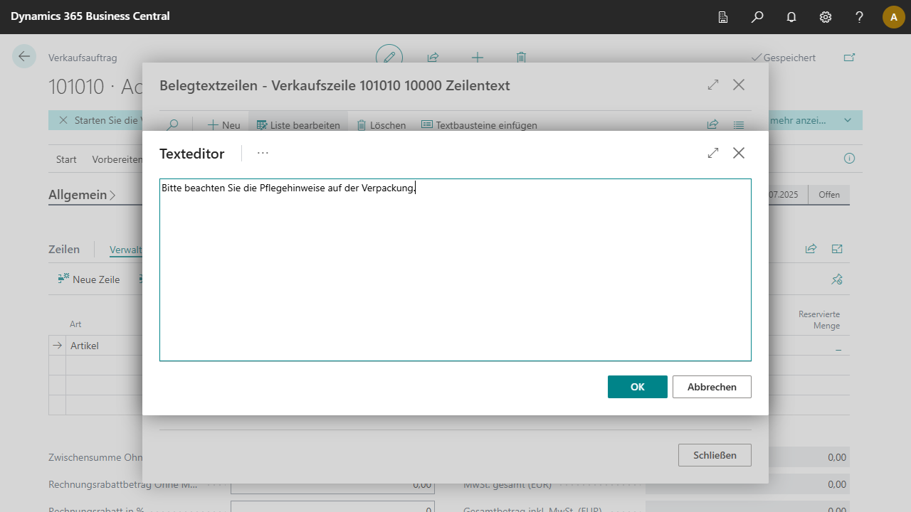The height and width of the screenshot is (512, 911).
Task: Click Neue Zeile in the lines toolbar
Action: pos(89,279)
